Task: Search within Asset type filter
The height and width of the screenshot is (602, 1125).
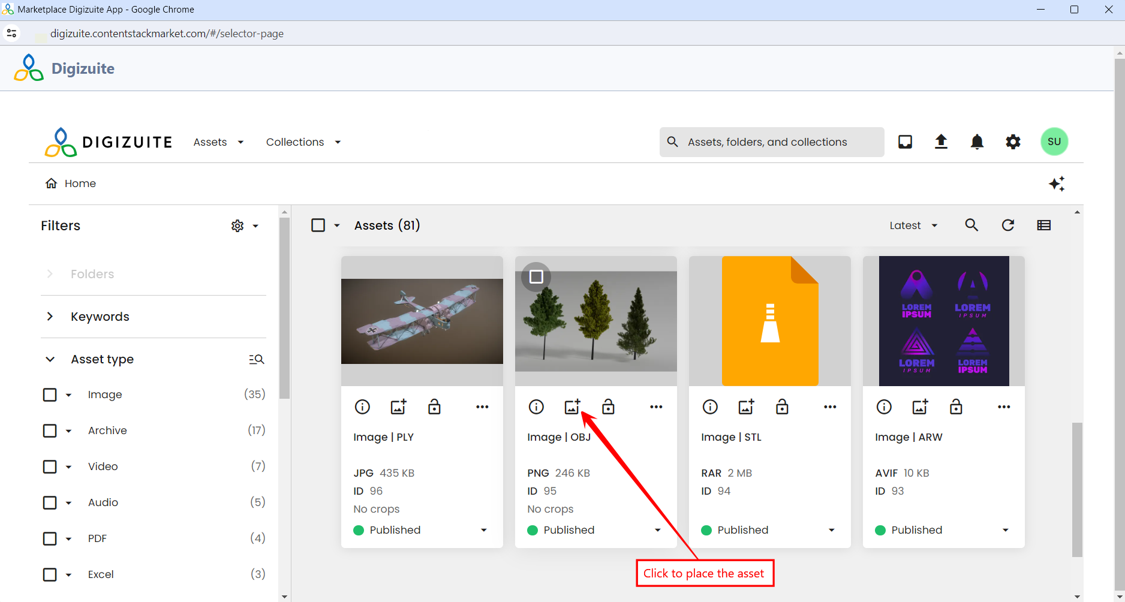Action: click(x=257, y=359)
